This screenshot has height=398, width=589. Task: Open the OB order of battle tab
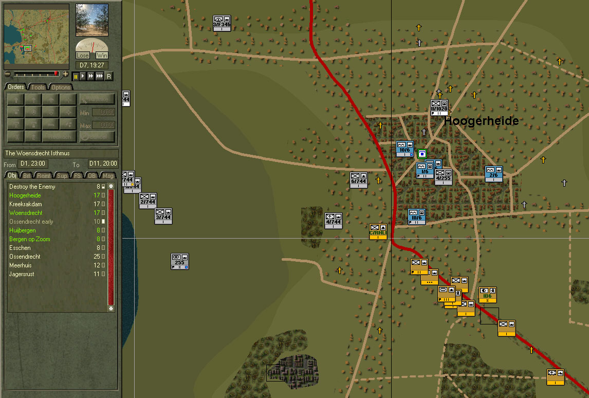91,175
